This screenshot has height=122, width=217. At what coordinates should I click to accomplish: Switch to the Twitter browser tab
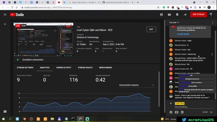coord(64,2)
